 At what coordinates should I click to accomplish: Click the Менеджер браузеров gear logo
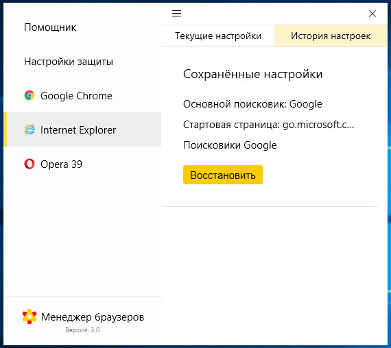29,316
